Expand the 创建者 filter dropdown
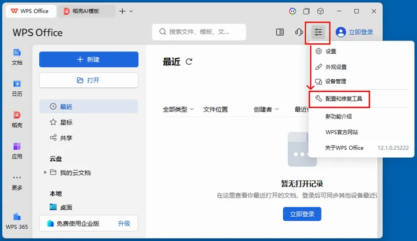The width and height of the screenshot is (417, 241). (x=277, y=109)
